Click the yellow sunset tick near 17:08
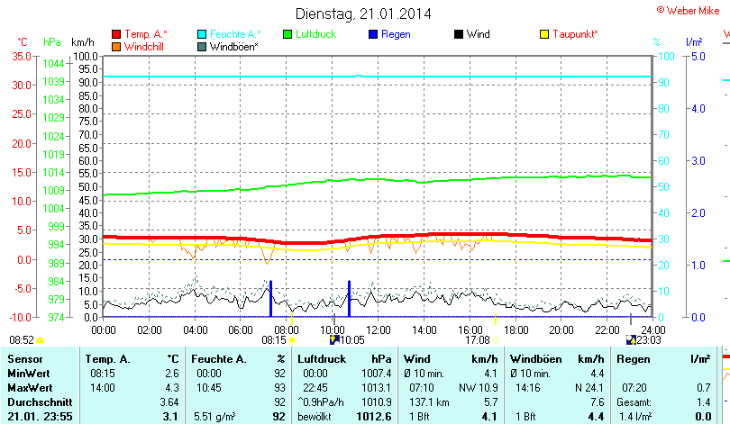Image resolution: width=730 pixels, height=424 pixels. [496, 320]
